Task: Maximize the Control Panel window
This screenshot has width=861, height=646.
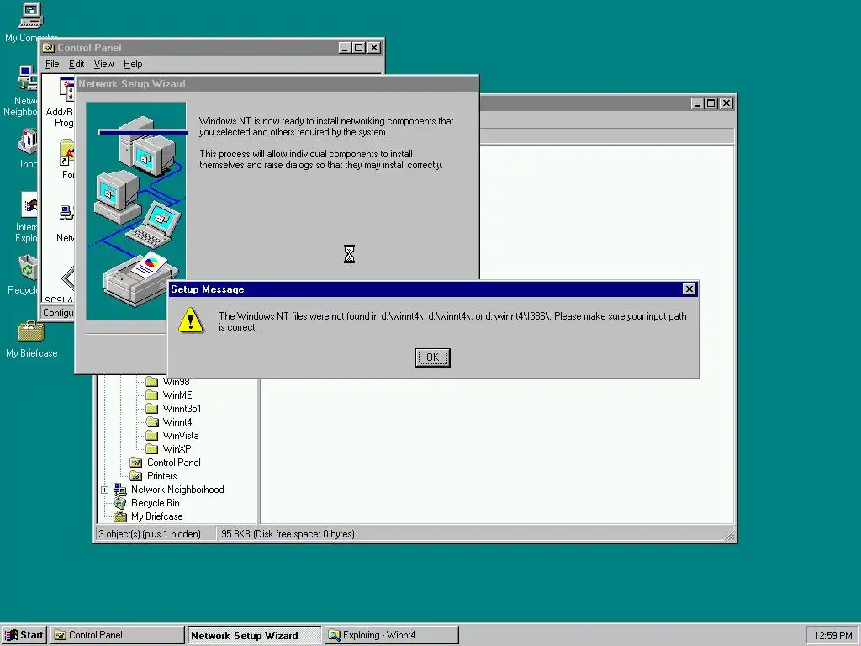Action: pos(358,48)
